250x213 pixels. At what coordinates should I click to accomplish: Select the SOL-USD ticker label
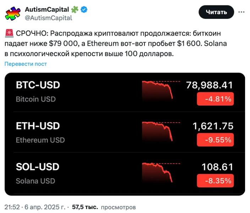(x=37, y=167)
